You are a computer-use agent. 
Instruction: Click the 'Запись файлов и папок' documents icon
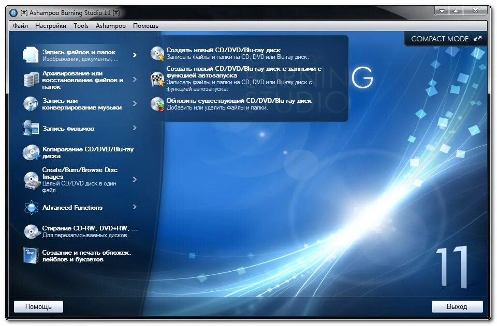[31, 55]
